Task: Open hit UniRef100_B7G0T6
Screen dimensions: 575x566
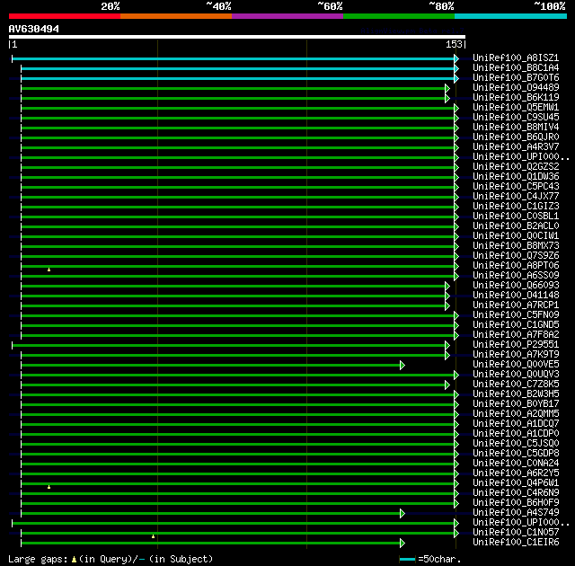Action: pyautogui.click(x=516, y=78)
